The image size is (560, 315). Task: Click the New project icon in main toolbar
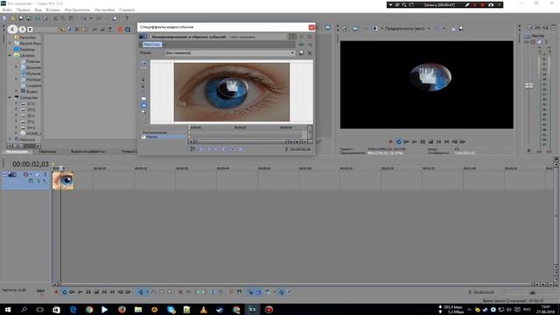coord(4,18)
